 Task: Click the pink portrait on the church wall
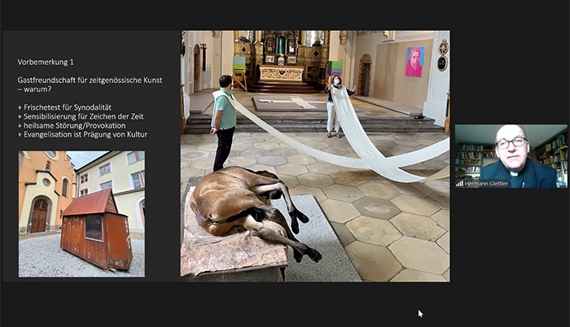(x=414, y=61)
